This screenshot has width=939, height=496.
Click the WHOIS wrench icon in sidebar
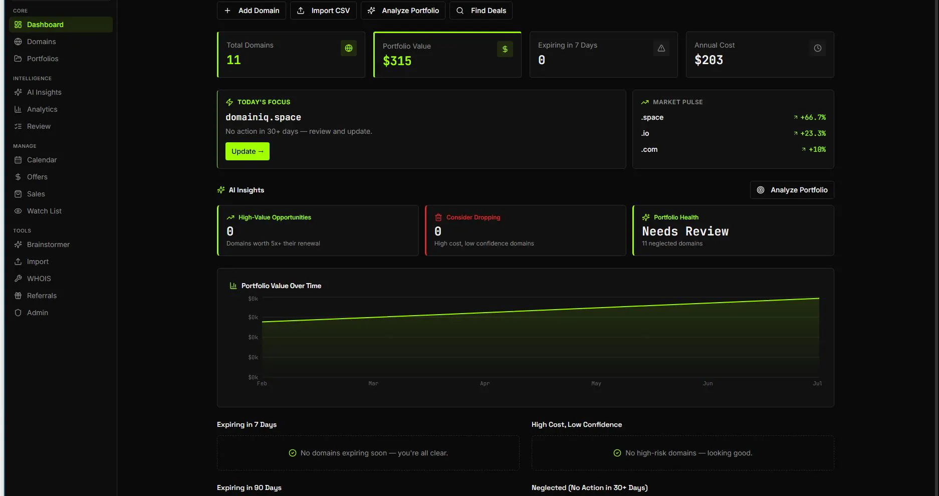pyautogui.click(x=18, y=279)
